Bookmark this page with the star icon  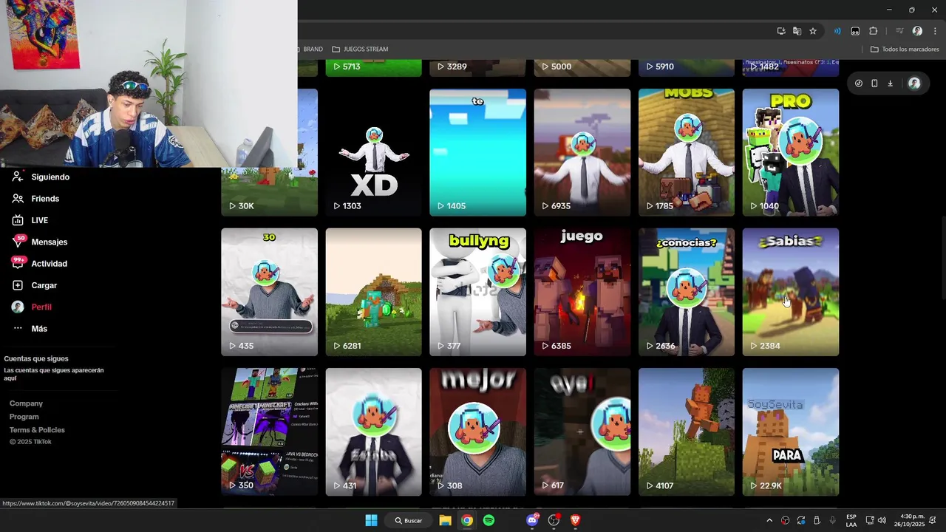click(x=813, y=31)
